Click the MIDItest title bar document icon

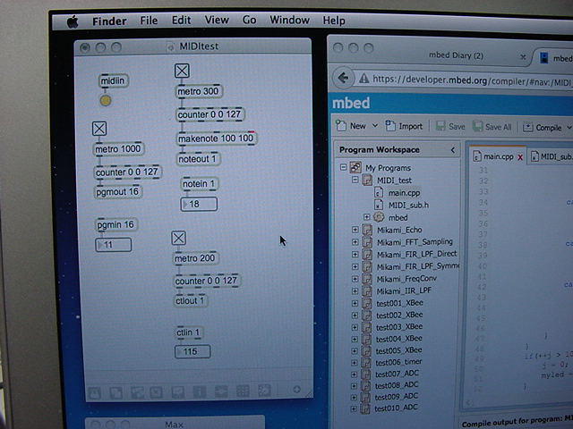coord(170,47)
